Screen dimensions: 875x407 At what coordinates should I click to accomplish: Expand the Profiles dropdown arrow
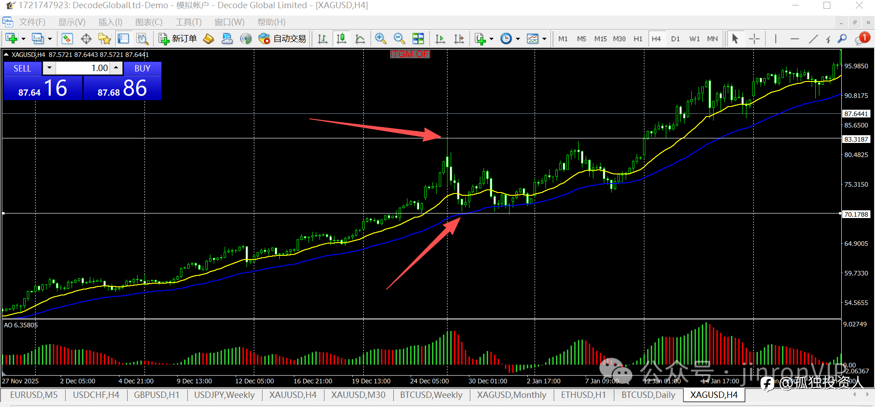pos(50,39)
